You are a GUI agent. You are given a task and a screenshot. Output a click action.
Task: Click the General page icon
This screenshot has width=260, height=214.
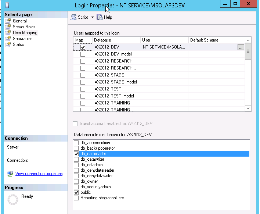(8, 21)
